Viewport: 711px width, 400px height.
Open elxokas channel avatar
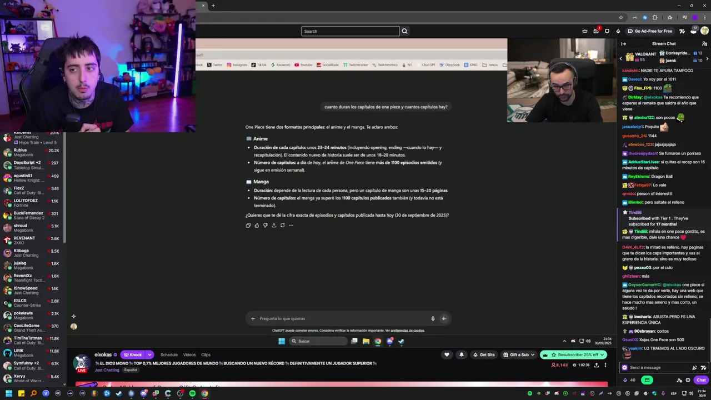tap(82, 362)
